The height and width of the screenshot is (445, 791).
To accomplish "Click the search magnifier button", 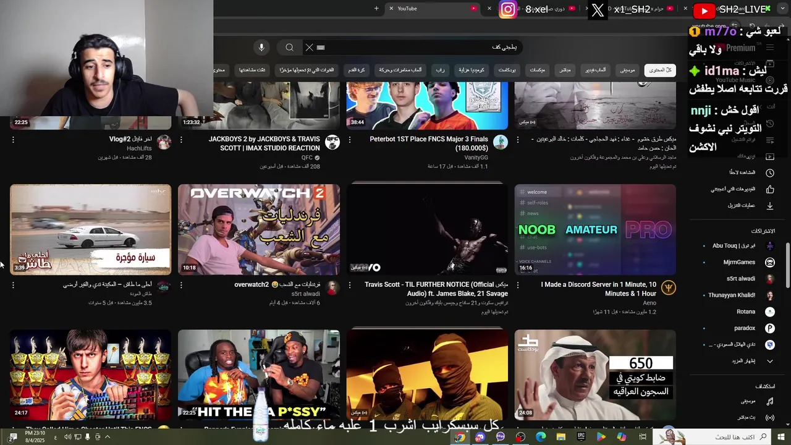I will (x=289, y=48).
